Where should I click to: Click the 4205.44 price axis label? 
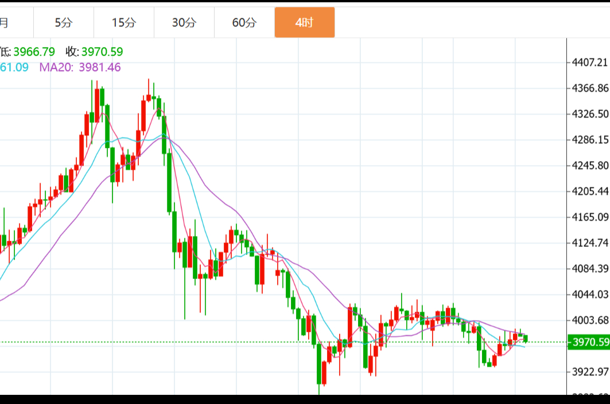click(x=590, y=191)
